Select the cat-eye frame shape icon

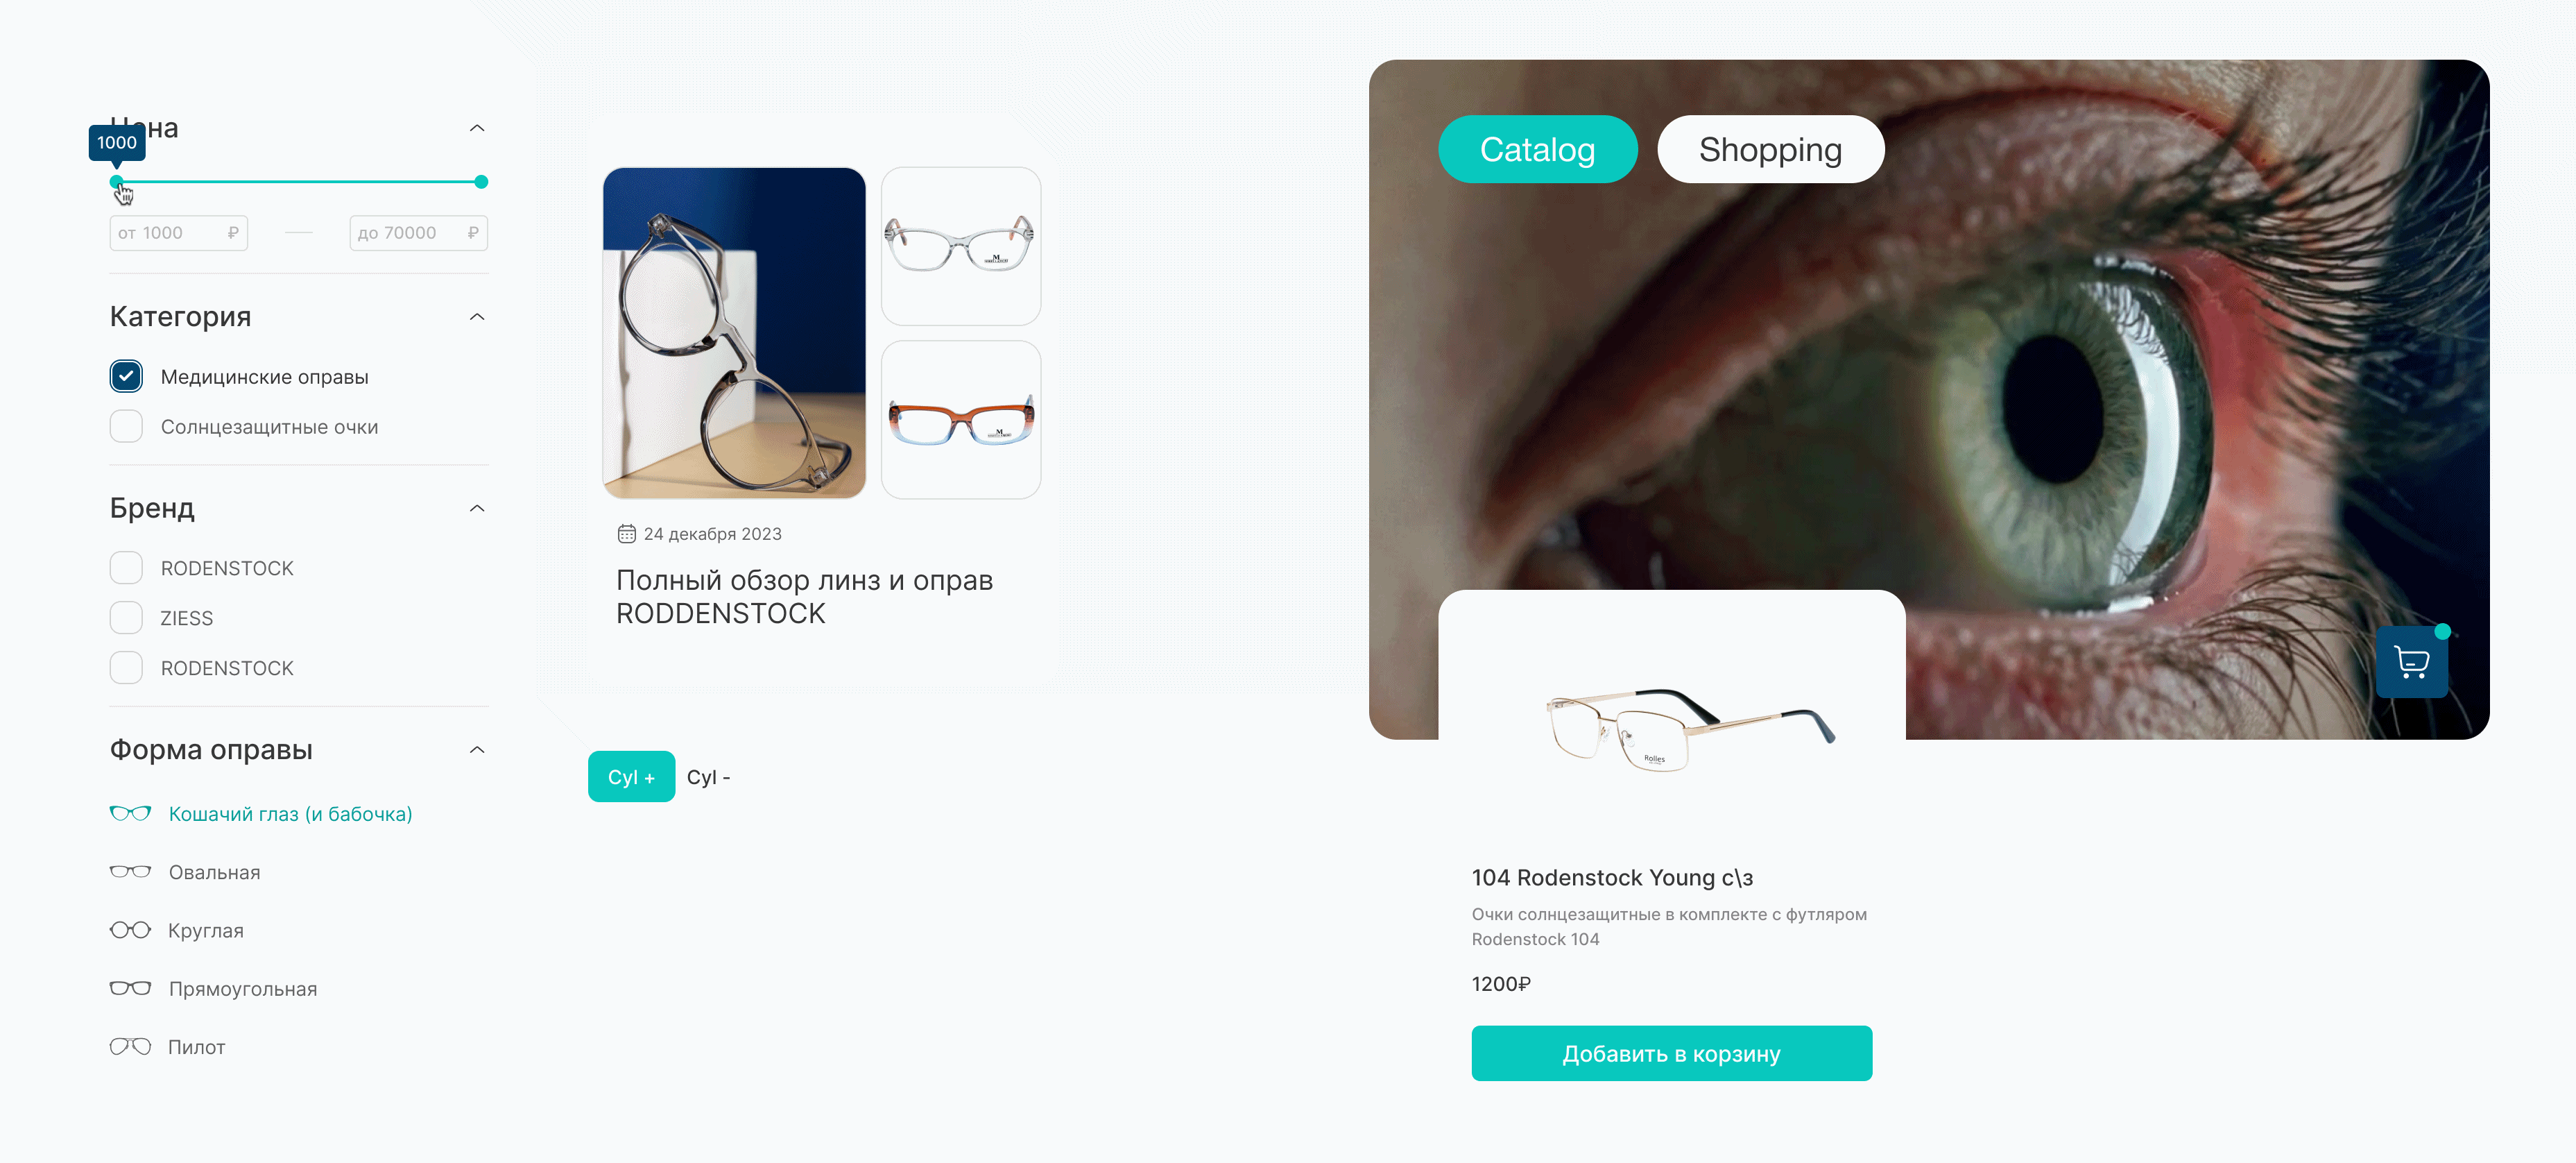(130, 814)
